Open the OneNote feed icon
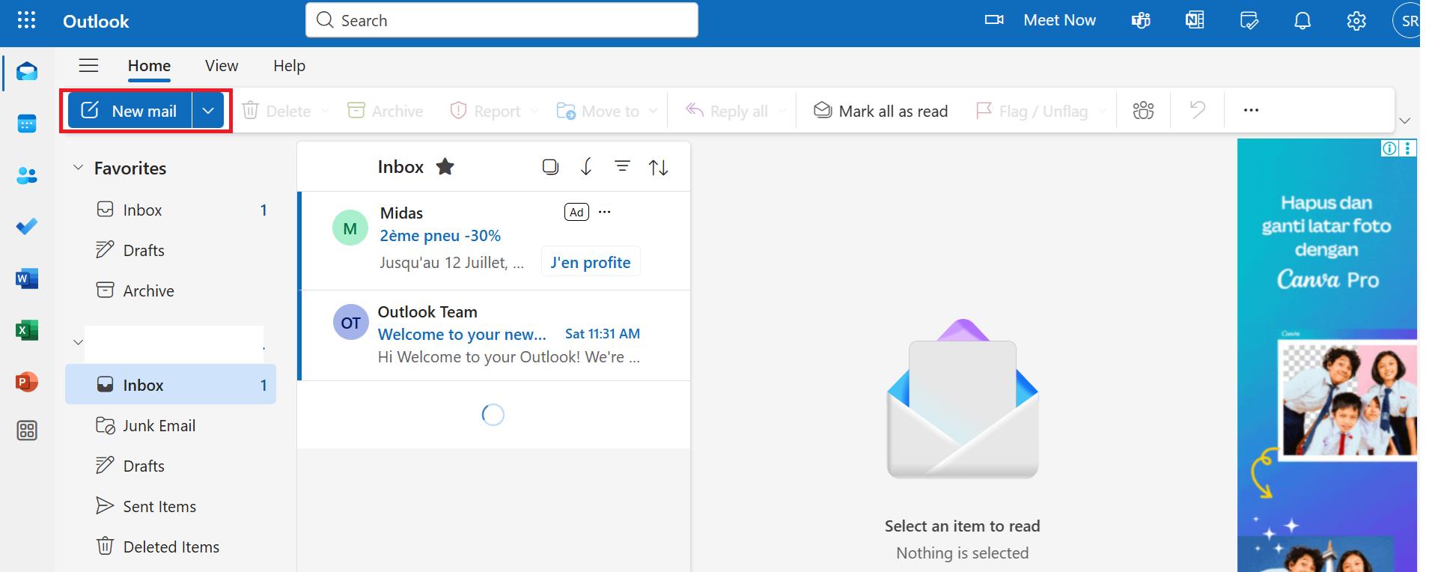 [x=1195, y=21]
